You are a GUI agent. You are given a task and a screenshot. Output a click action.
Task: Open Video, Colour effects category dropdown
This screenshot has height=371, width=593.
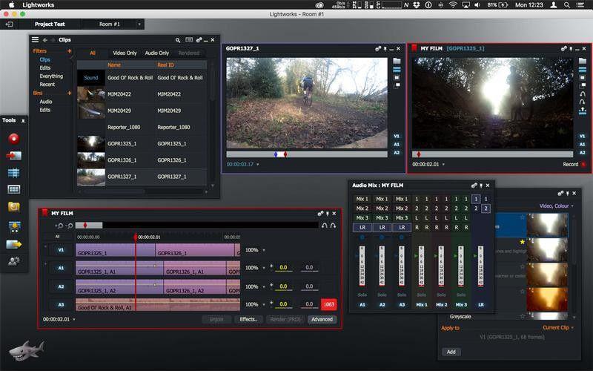(572, 206)
